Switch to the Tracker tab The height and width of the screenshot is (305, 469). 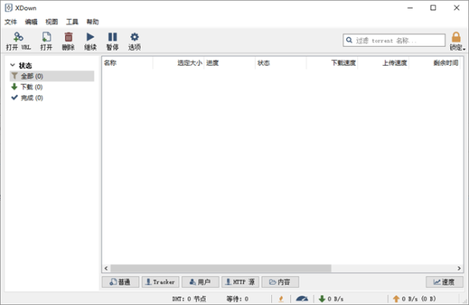(x=160, y=282)
